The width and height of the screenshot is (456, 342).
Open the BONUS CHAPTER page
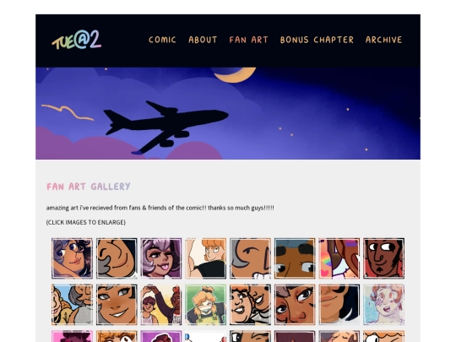(x=317, y=40)
